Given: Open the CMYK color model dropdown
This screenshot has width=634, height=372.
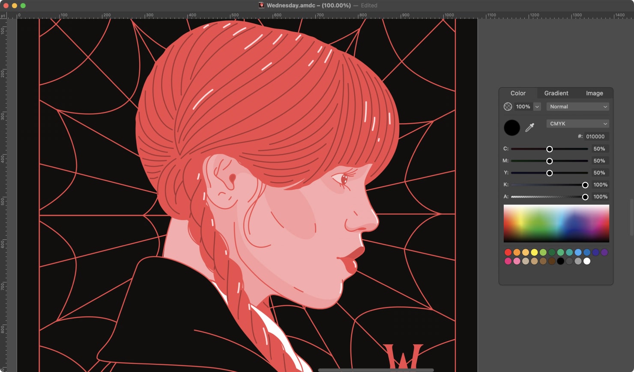Looking at the screenshot, I should (578, 124).
